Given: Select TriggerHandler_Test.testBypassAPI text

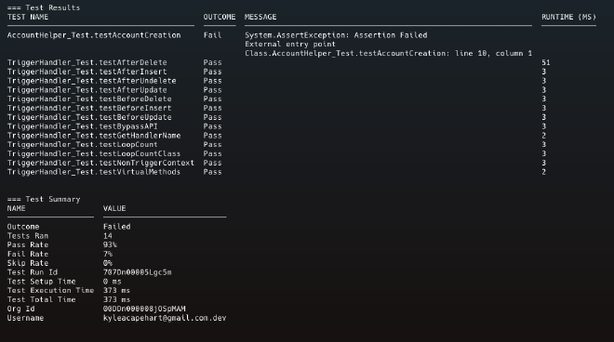Looking at the screenshot, I should click(82, 126).
